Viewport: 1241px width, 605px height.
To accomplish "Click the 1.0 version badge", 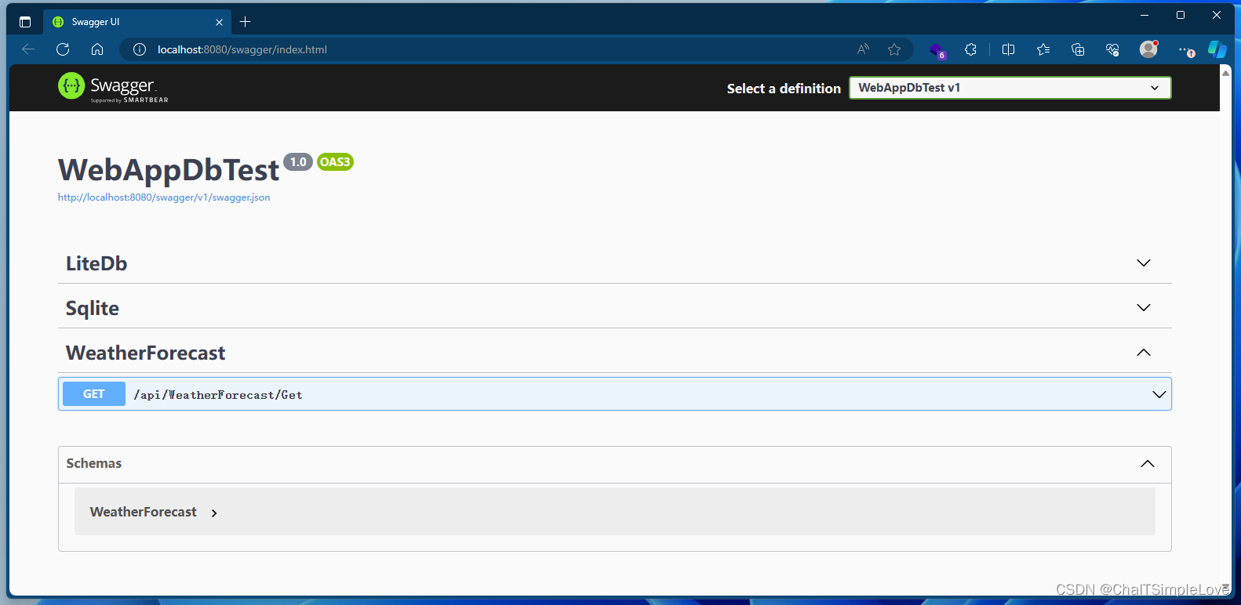I will tap(298, 162).
